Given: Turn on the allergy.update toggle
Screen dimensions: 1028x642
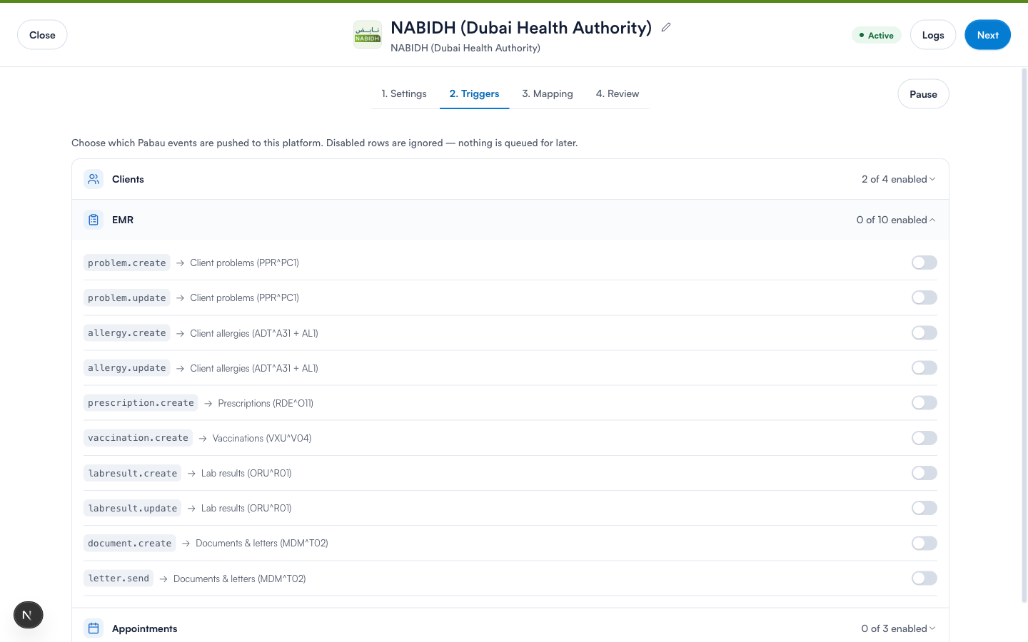Looking at the screenshot, I should coord(924,367).
